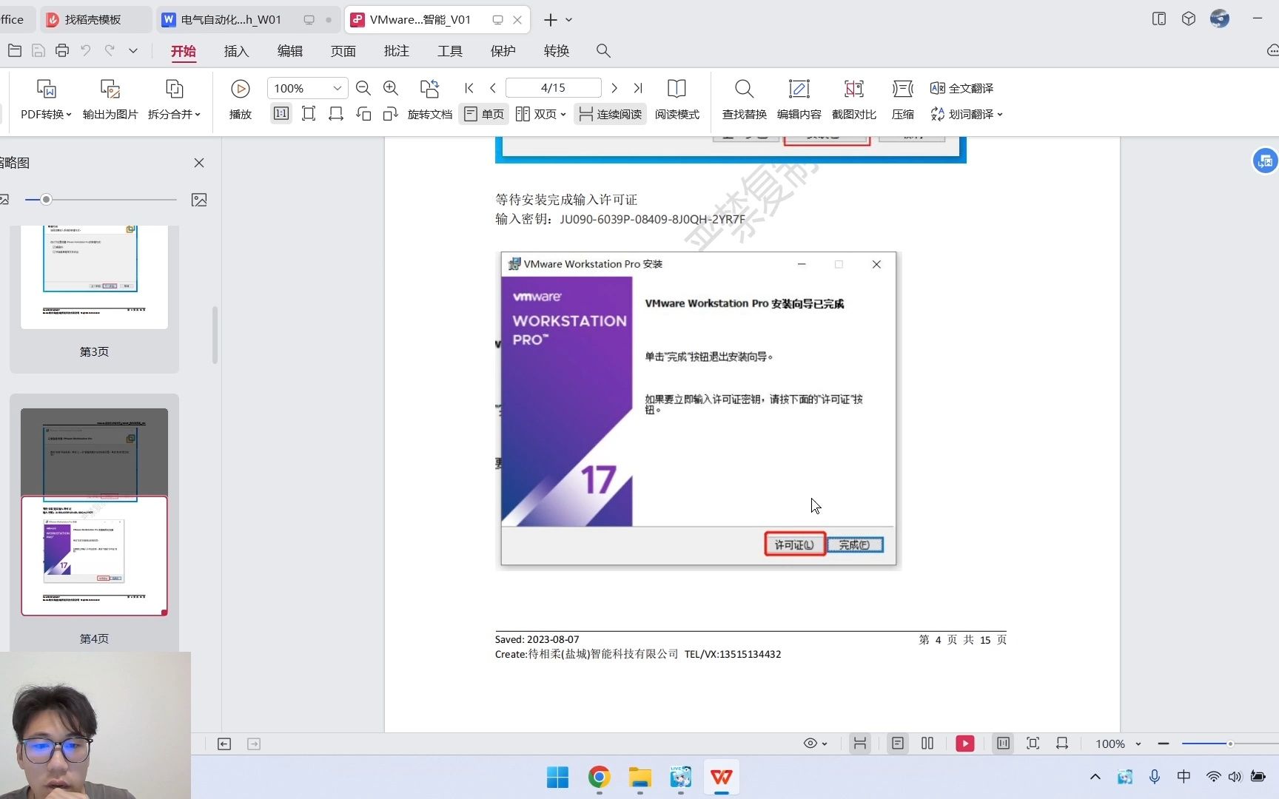Open the 找稻壳模板 tab
Screen dimensions: 1279x799
pyautogui.click(x=95, y=20)
